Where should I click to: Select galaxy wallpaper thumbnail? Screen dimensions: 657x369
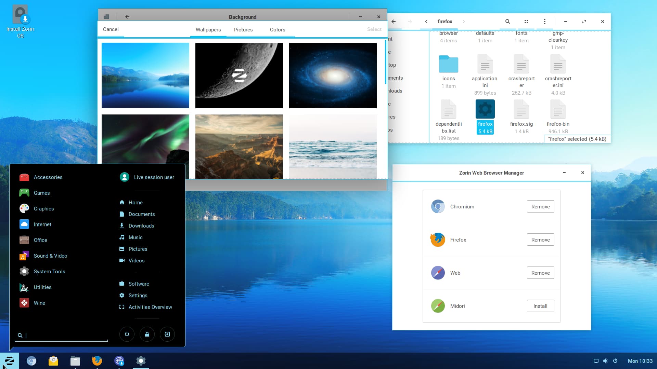tap(333, 76)
